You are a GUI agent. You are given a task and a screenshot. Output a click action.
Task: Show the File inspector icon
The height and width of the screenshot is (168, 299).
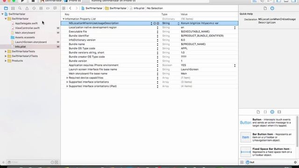pos(265,8)
